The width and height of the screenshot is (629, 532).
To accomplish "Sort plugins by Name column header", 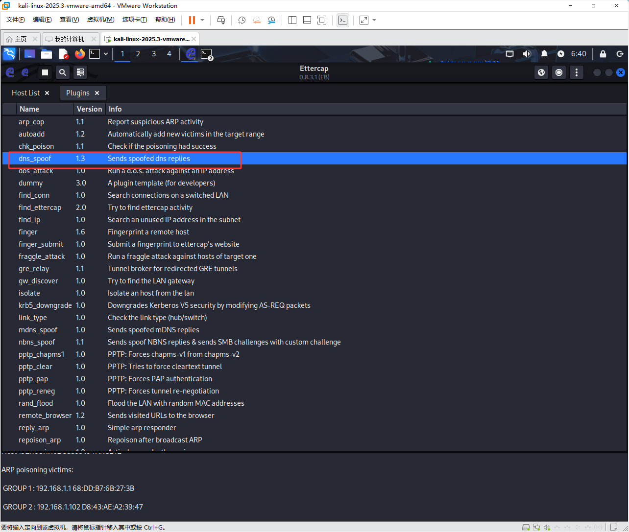I will [45, 109].
